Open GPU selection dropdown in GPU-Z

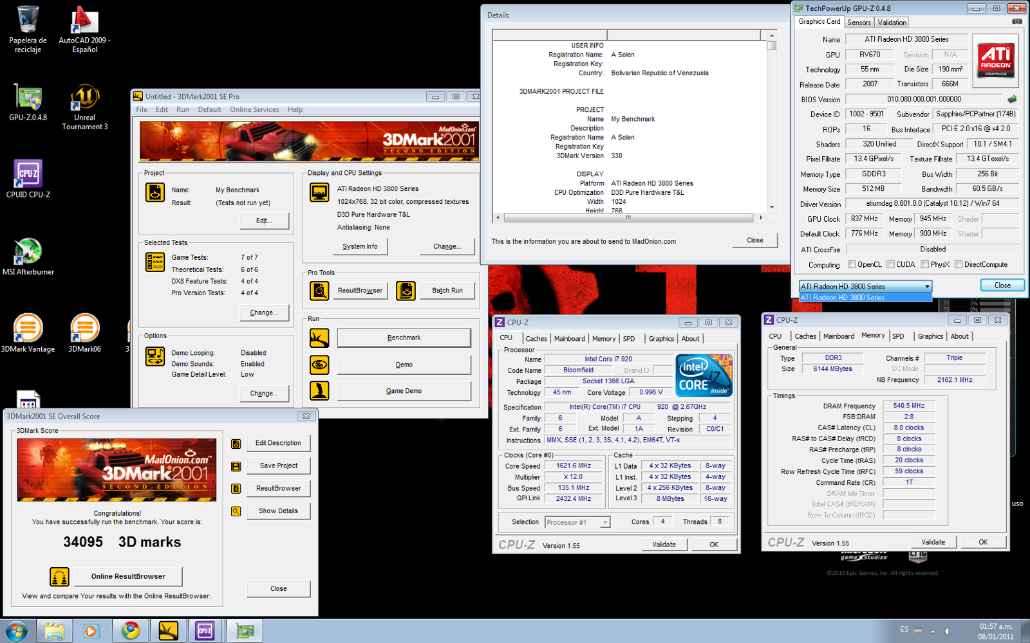tap(865, 286)
